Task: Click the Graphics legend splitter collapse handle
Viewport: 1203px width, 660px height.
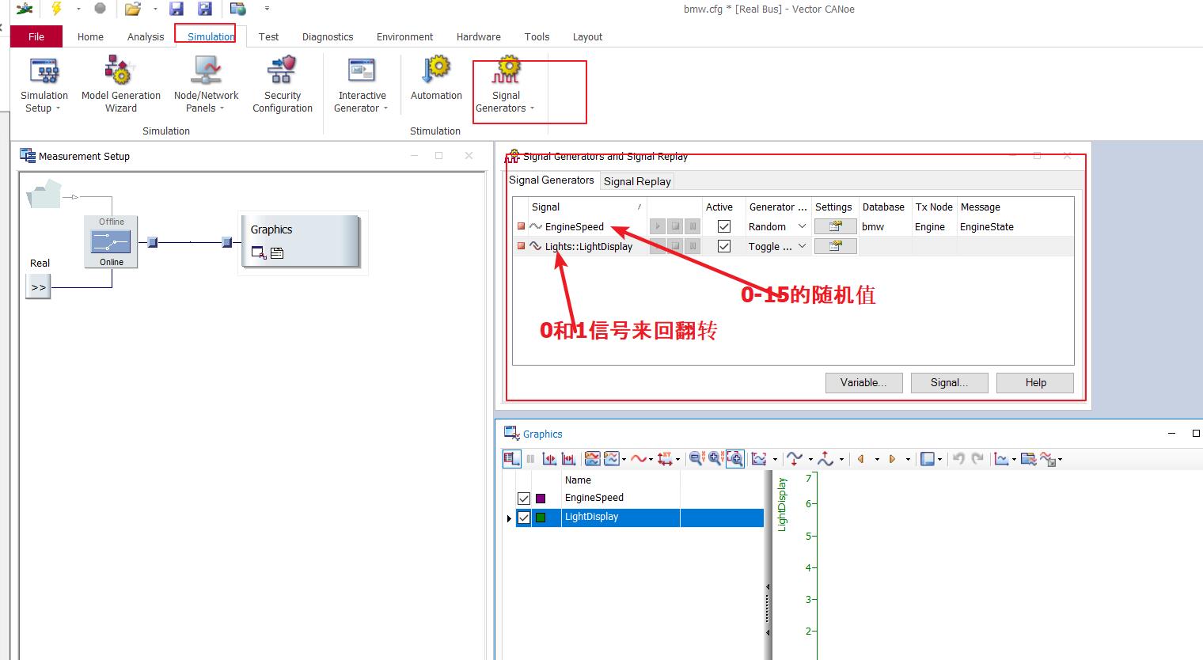Action: click(768, 609)
